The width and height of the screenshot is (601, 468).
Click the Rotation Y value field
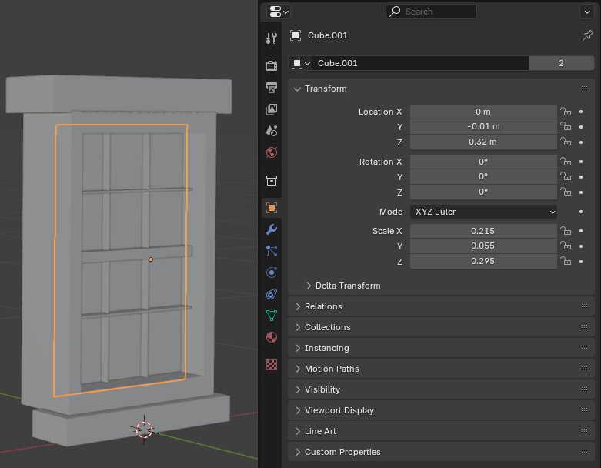pos(483,177)
